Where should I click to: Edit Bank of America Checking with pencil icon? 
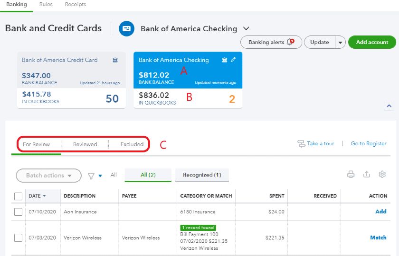coord(233,60)
